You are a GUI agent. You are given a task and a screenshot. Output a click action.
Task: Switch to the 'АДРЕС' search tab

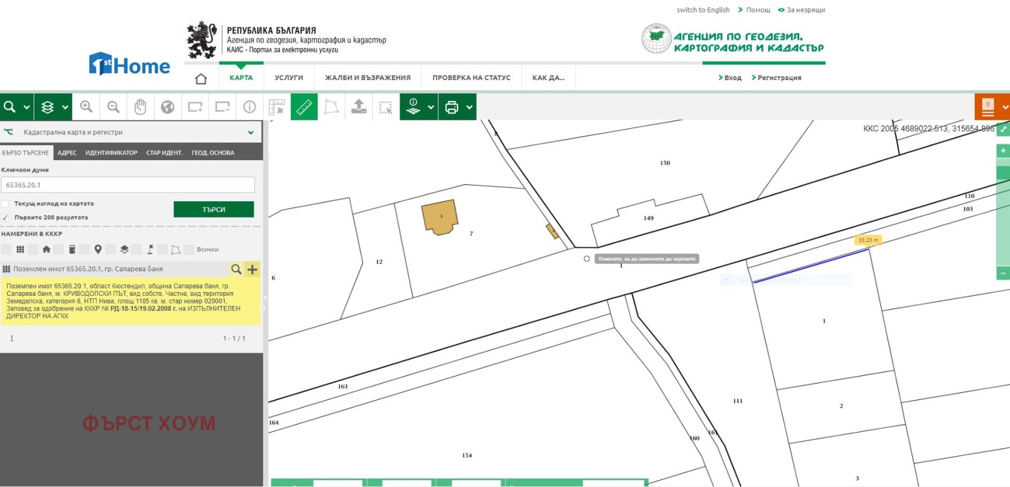point(67,153)
